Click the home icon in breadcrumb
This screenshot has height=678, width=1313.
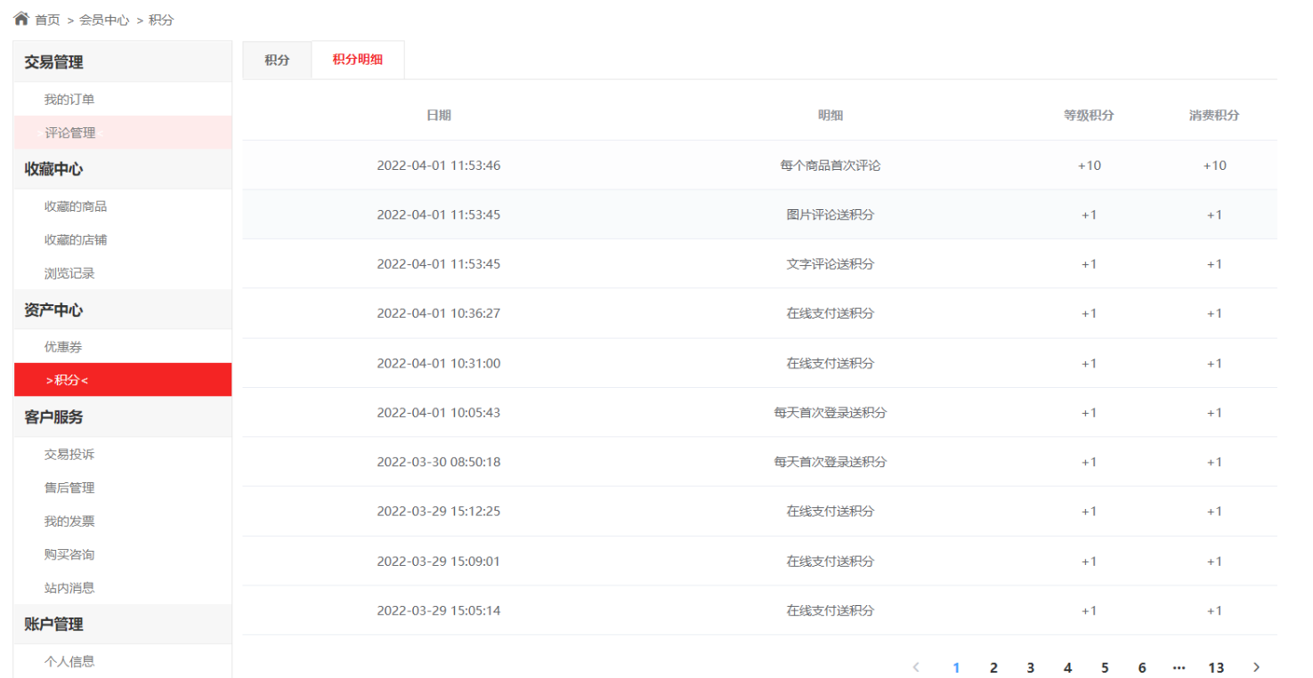[21, 19]
